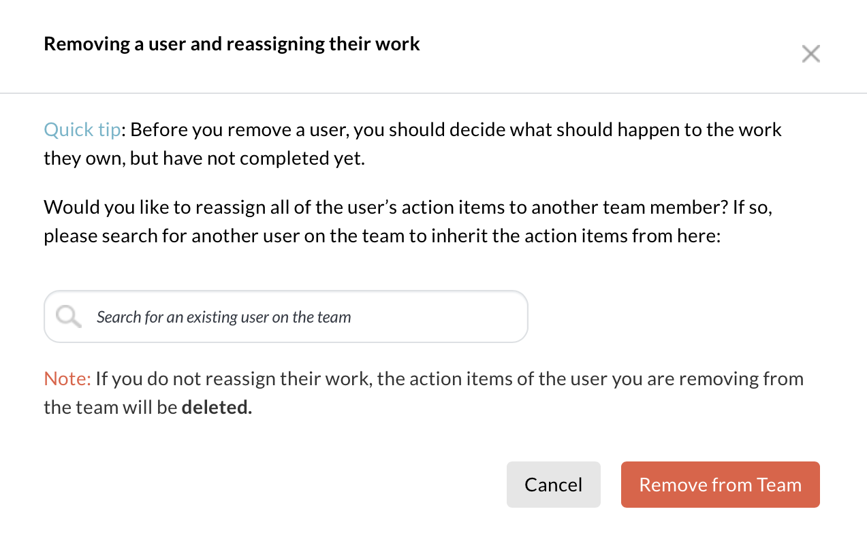Image resolution: width=867 pixels, height=537 pixels.
Task: Click the magnifying glass search icon
Action: [69, 316]
